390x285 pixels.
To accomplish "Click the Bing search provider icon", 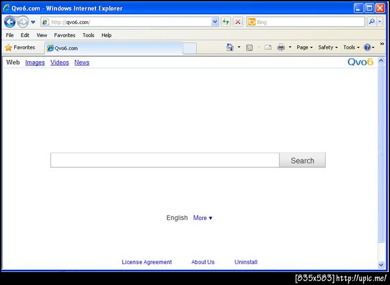I will [x=252, y=22].
